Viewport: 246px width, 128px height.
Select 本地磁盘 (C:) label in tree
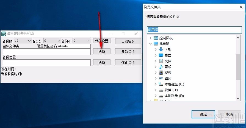(x=174, y=84)
